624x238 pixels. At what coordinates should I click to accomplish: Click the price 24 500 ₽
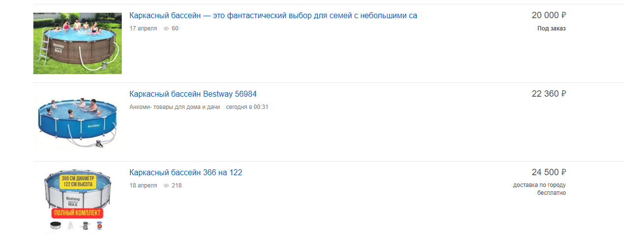(x=548, y=173)
